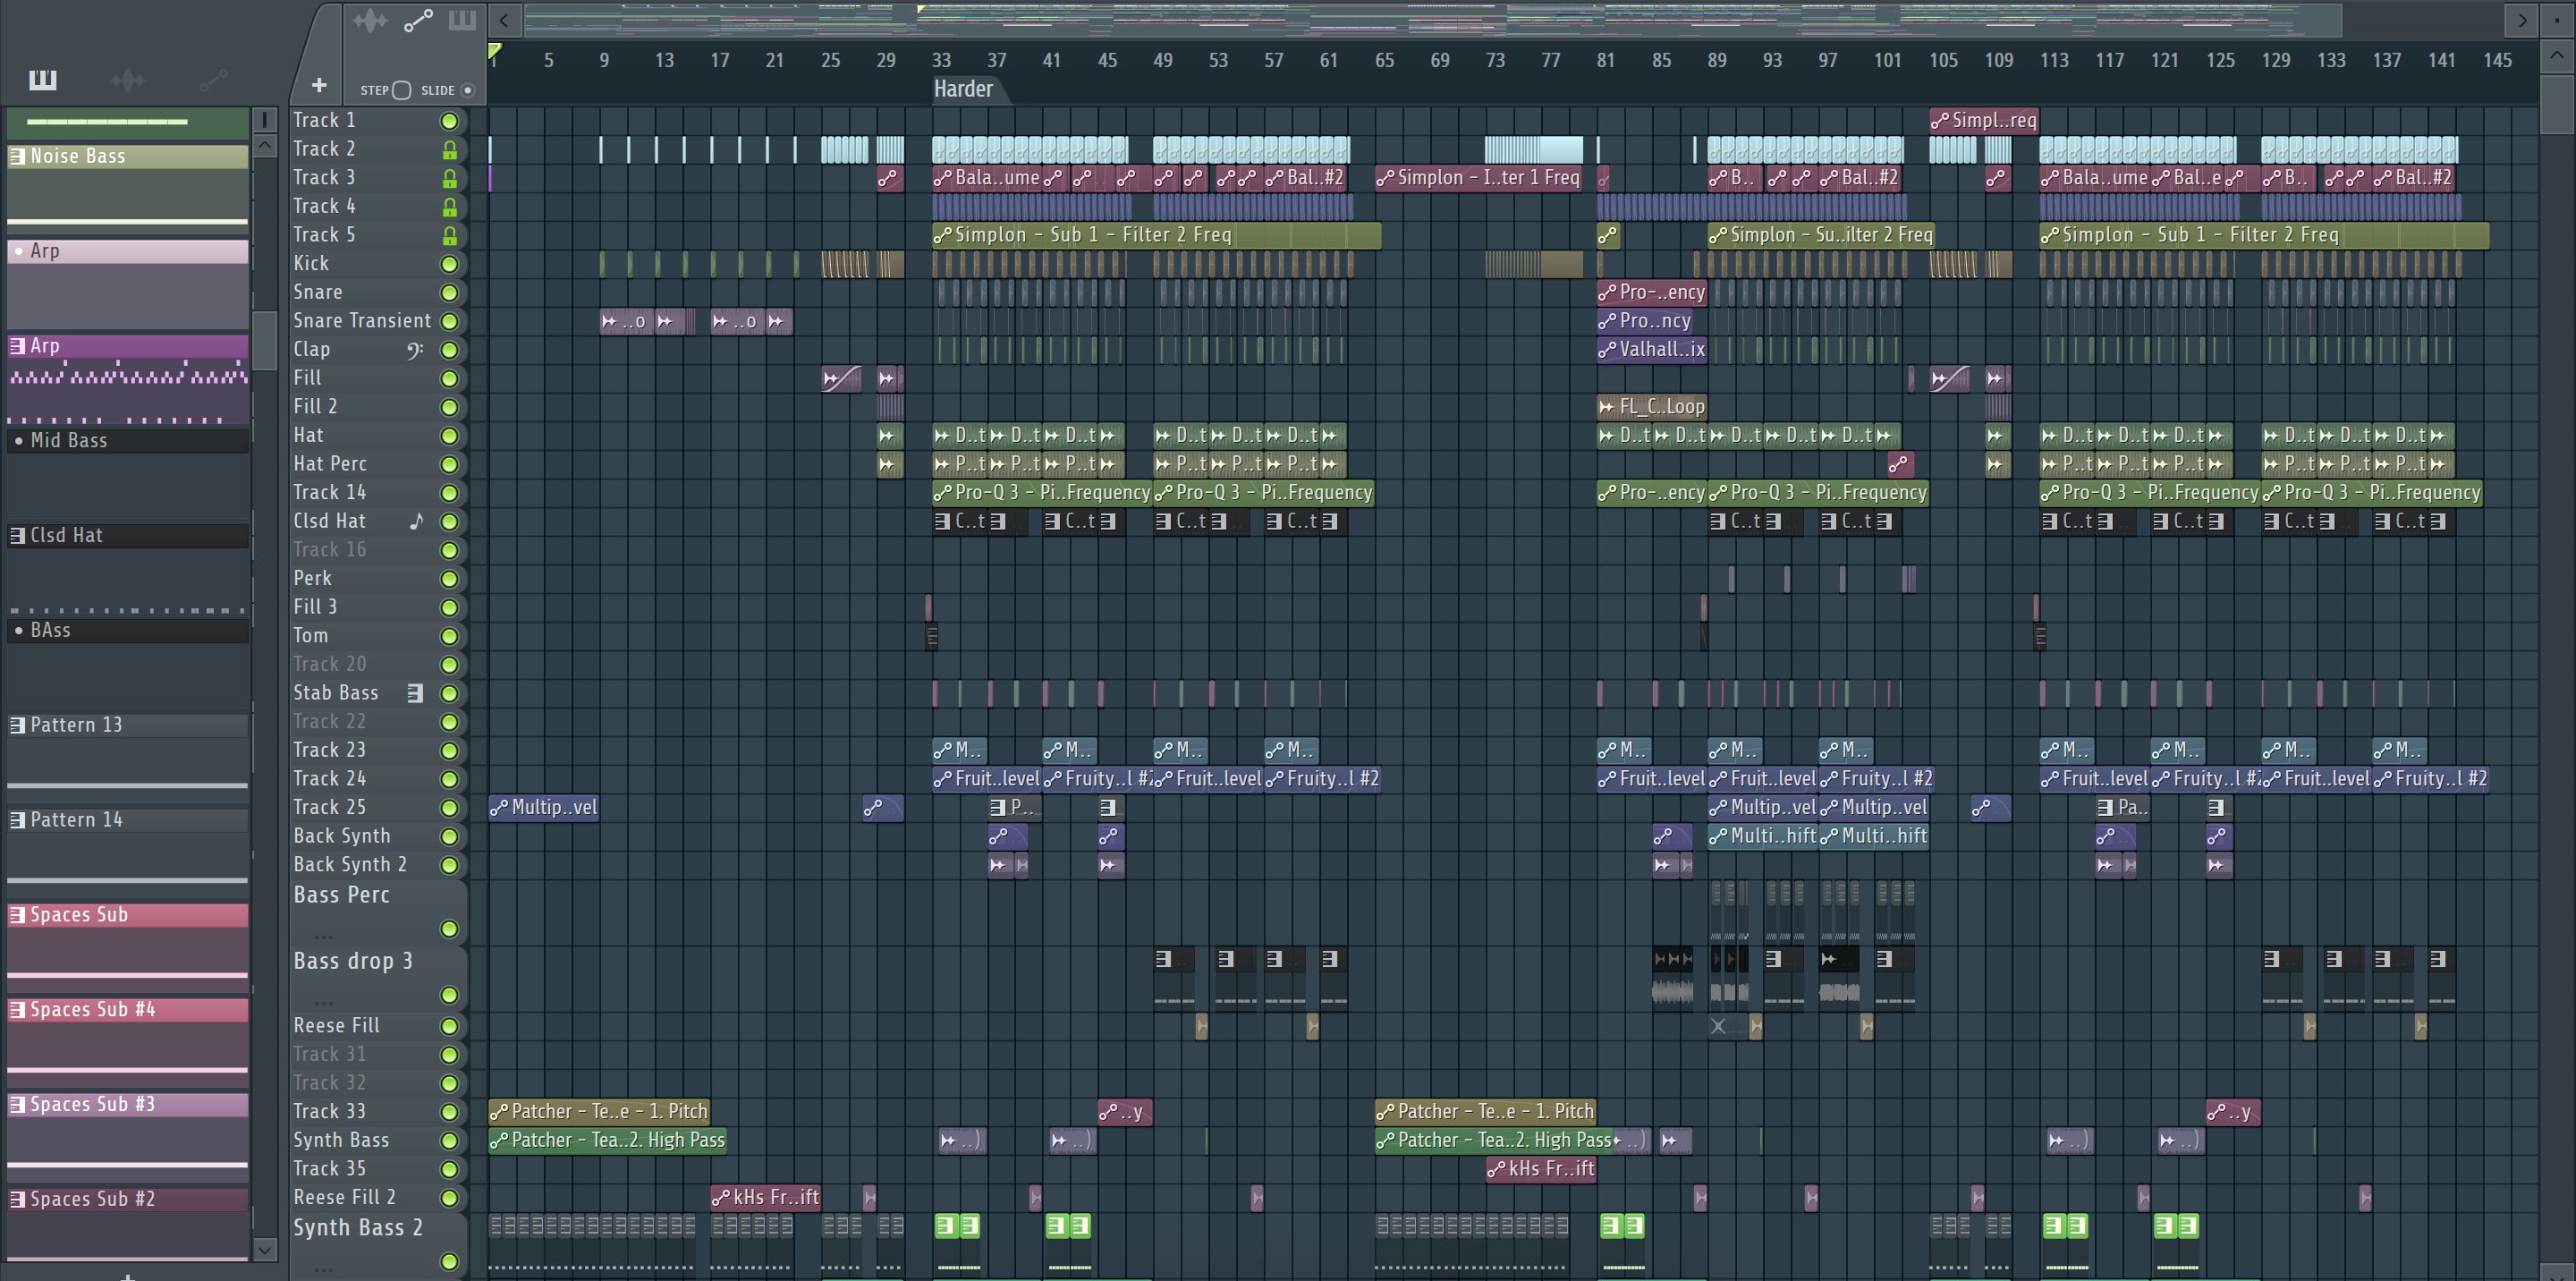This screenshot has height=1281, width=2576.
Task: Mute the Kick track
Action: pos(449,264)
